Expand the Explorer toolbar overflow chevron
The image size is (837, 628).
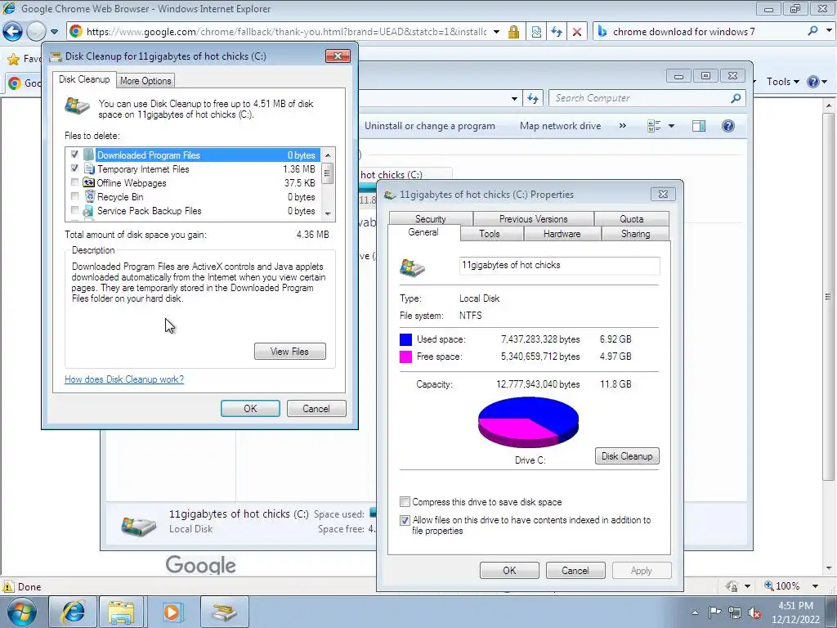pyautogui.click(x=622, y=126)
